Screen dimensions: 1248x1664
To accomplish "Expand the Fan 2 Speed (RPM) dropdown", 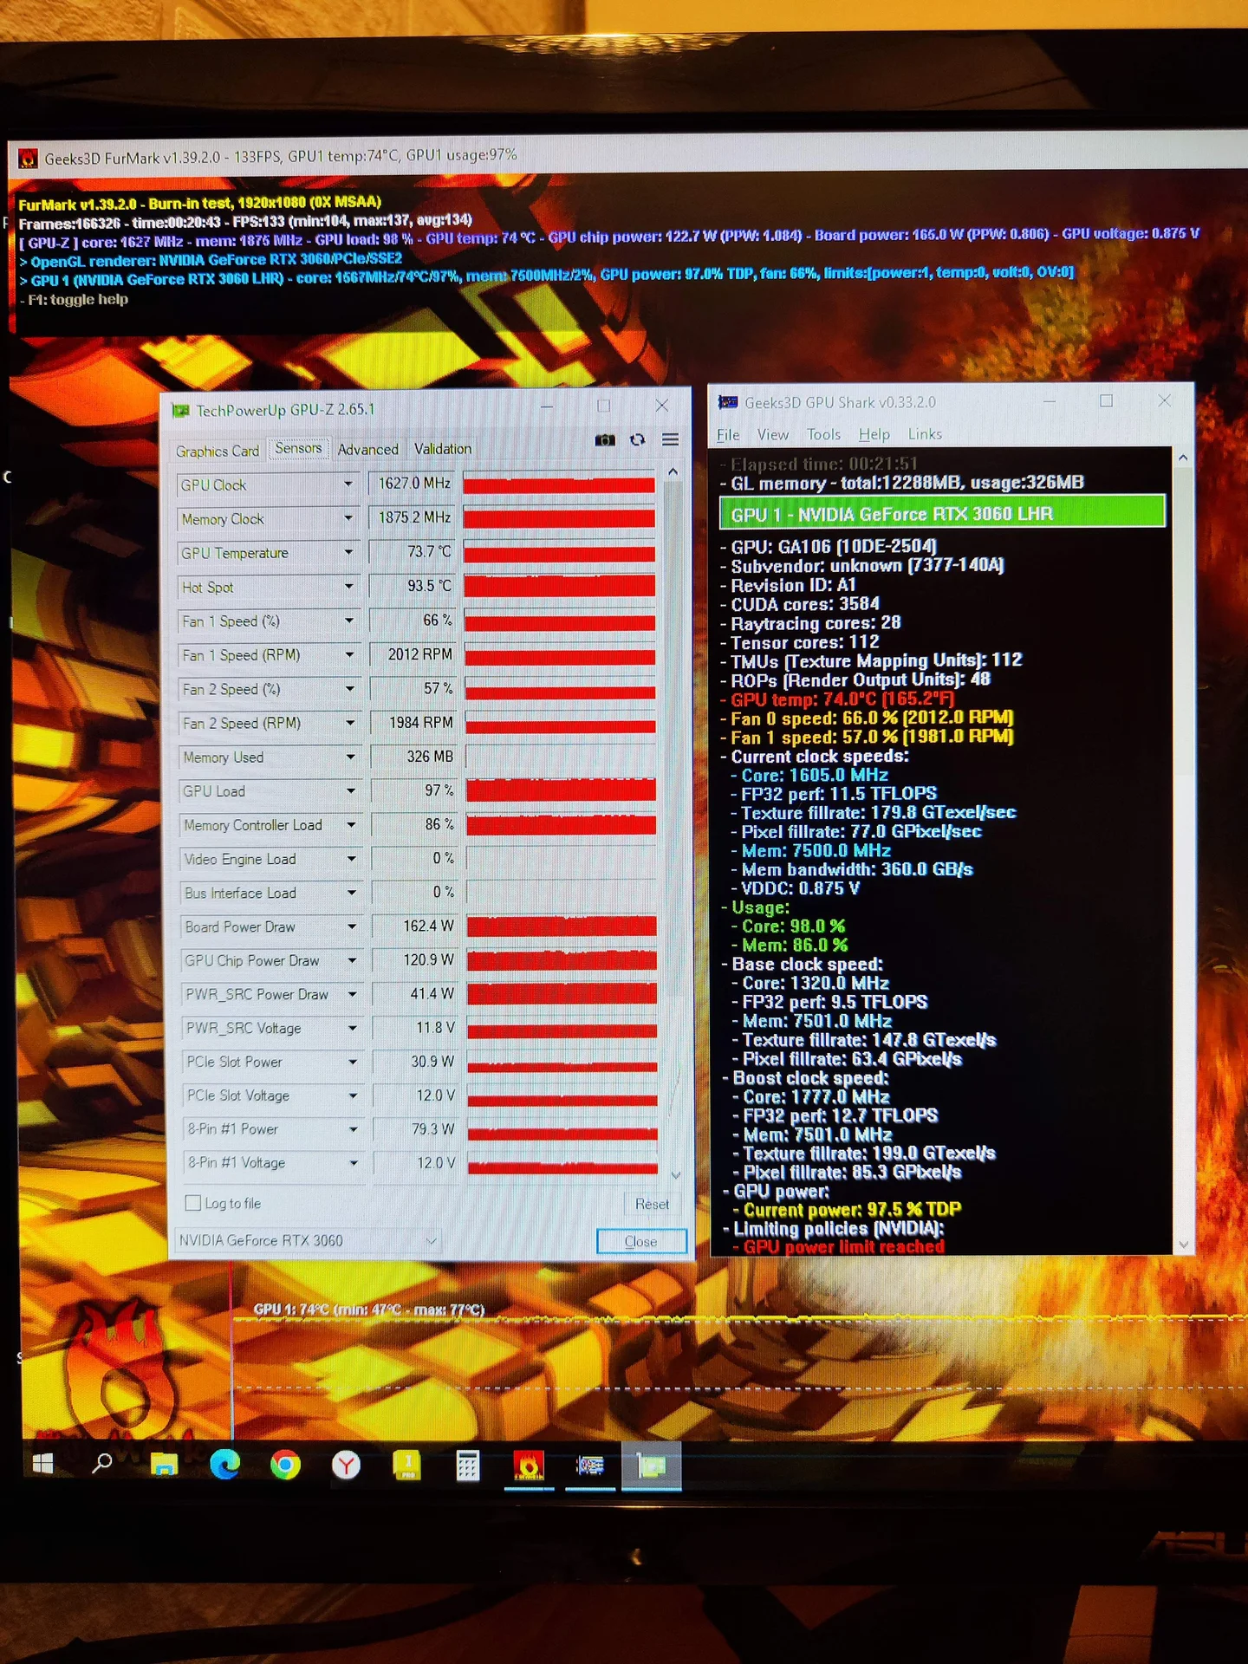I will 350,722.
